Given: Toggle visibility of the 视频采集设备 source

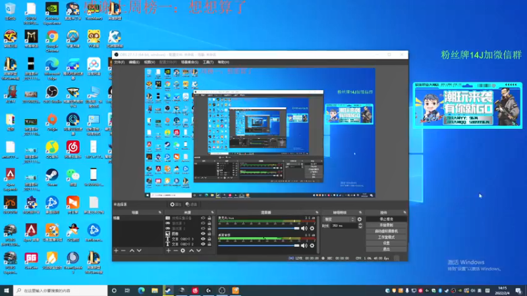Looking at the screenshot, I should [203, 218].
